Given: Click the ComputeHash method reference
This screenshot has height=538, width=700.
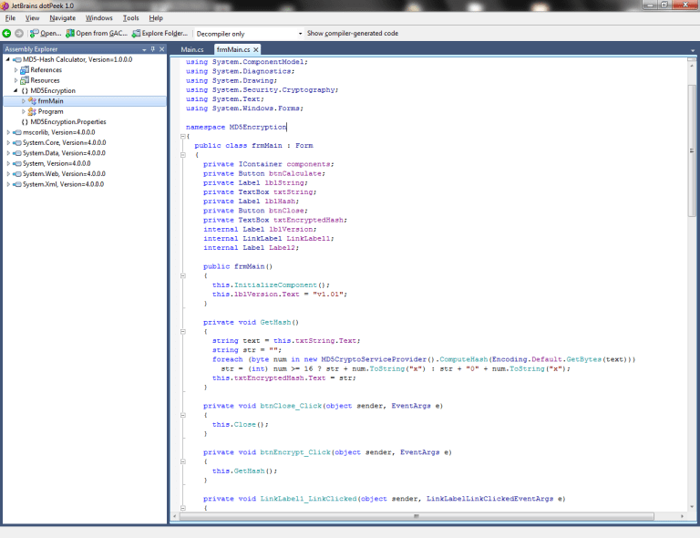Looking at the screenshot, I should (463, 359).
